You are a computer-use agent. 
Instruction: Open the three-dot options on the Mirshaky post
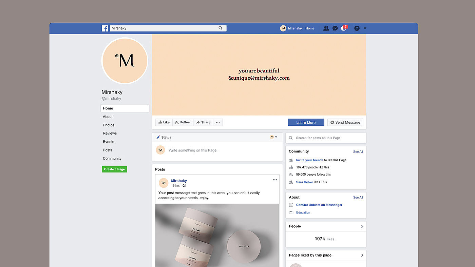coord(275,180)
